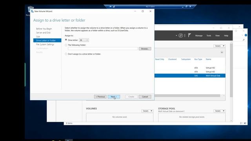Switch Explorer to large icons view icon
The width and height of the screenshot is (251, 141).
[245, 123]
